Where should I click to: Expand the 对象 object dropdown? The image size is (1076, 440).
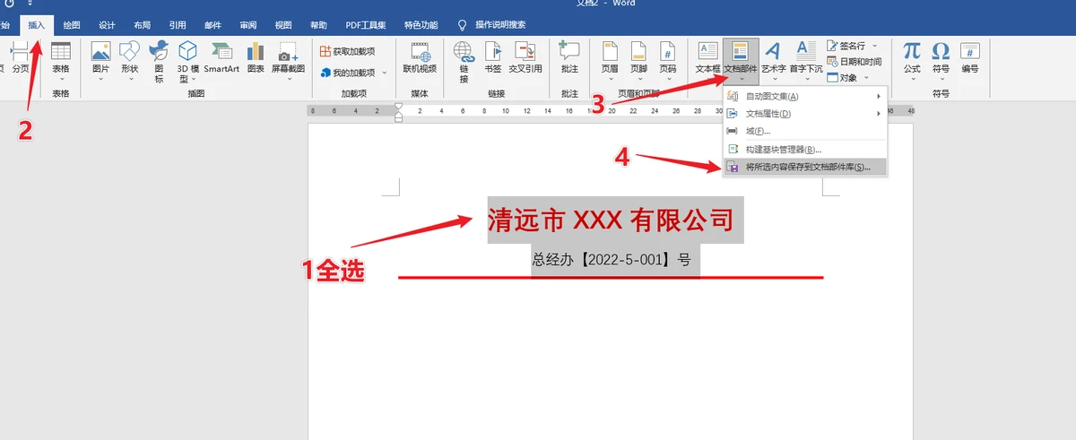[x=865, y=77]
